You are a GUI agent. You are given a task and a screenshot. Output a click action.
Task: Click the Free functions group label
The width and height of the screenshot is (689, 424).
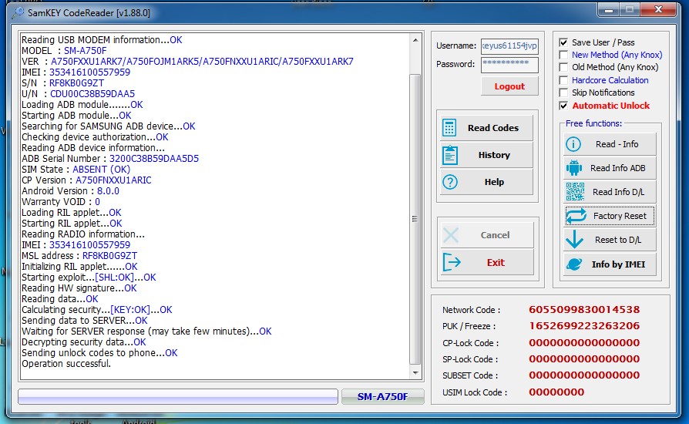tap(593, 123)
